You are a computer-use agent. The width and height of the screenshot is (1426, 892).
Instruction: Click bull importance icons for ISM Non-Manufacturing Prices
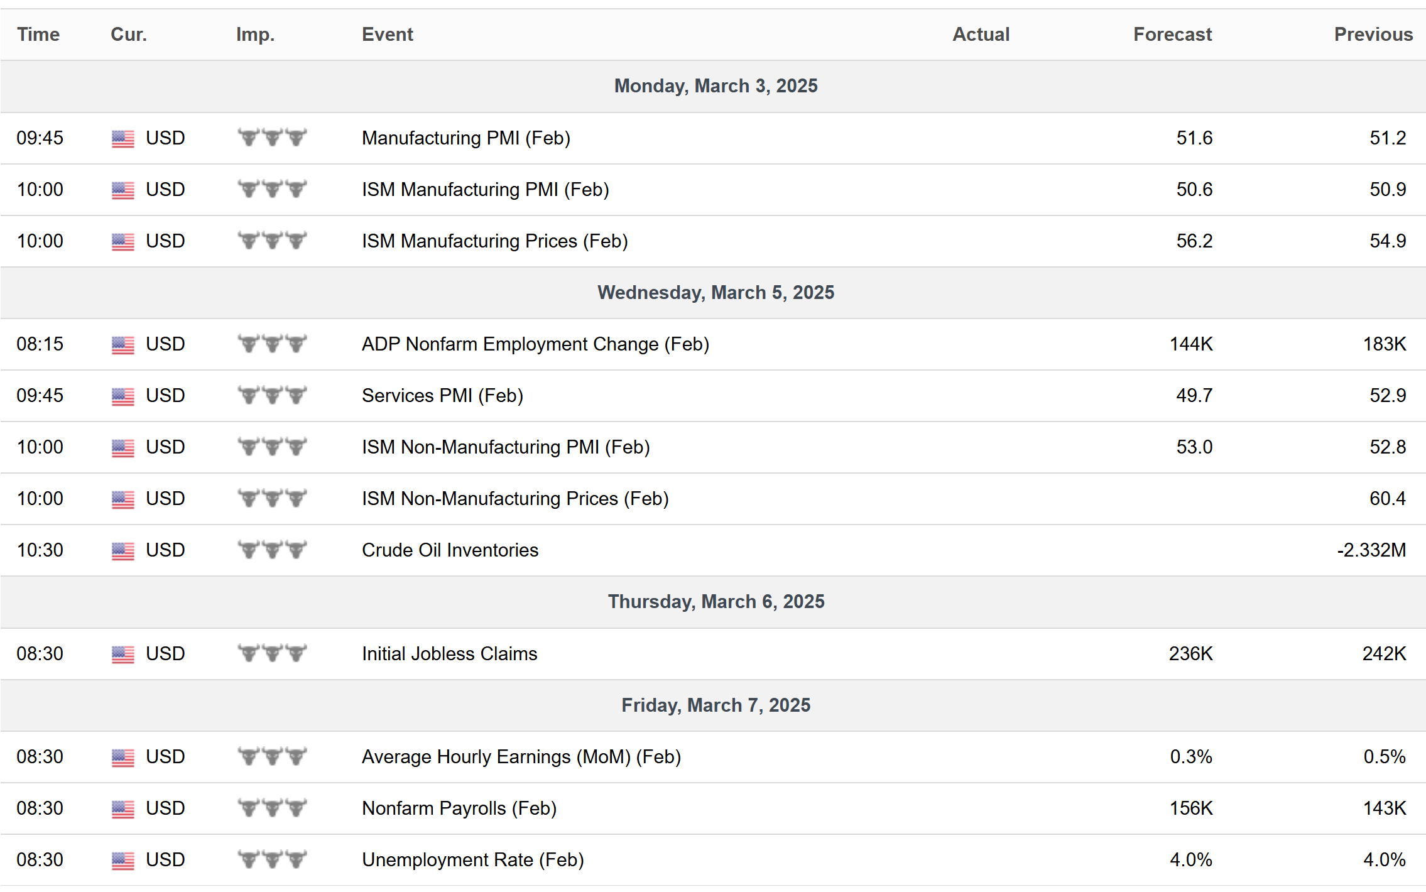coord(272,498)
